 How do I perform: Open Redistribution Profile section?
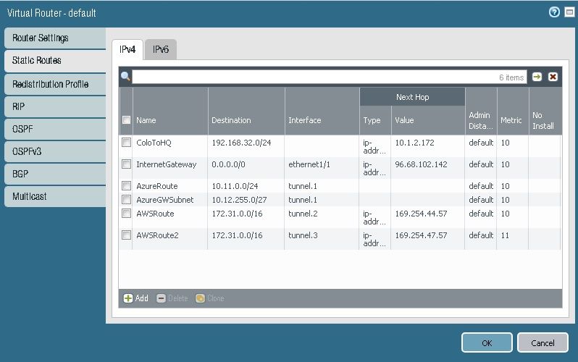coord(55,84)
